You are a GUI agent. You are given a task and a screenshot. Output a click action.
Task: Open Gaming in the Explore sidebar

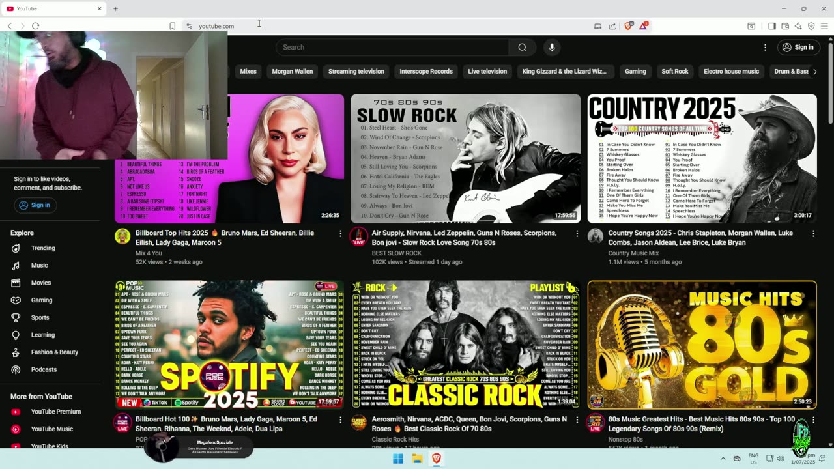(x=41, y=300)
